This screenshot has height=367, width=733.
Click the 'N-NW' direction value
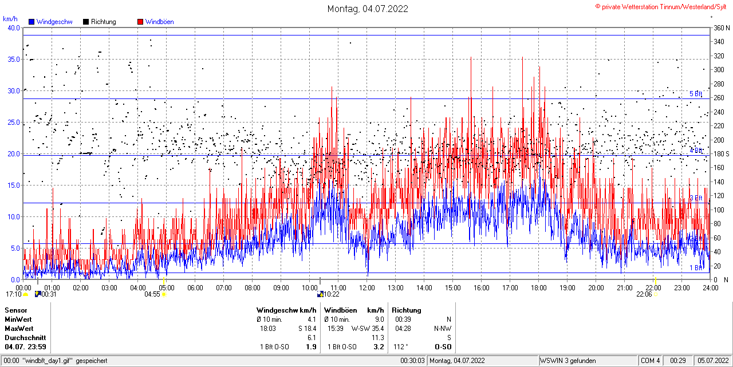(x=443, y=329)
